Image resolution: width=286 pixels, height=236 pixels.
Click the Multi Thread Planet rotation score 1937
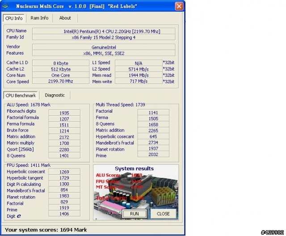(x=153, y=148)
